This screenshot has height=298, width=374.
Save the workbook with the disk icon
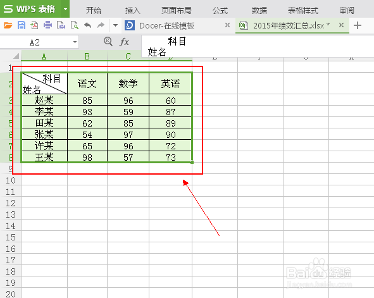[22, 25]
